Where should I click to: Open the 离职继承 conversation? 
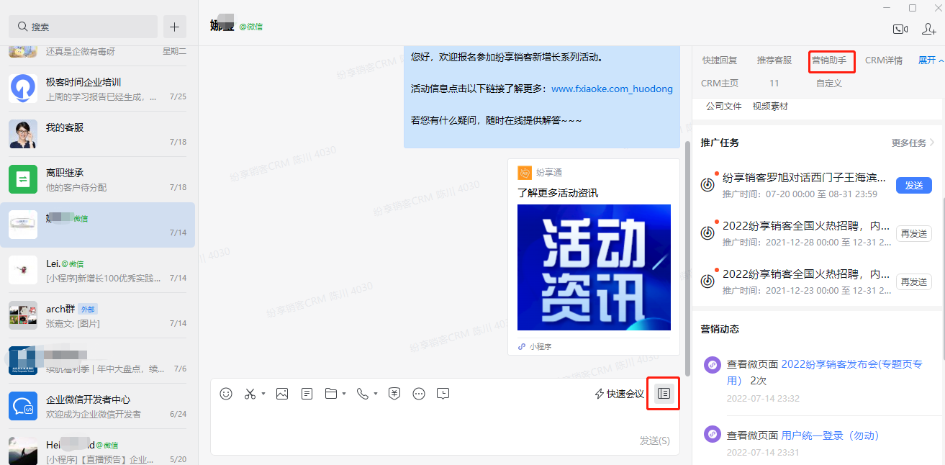(99, 179)
